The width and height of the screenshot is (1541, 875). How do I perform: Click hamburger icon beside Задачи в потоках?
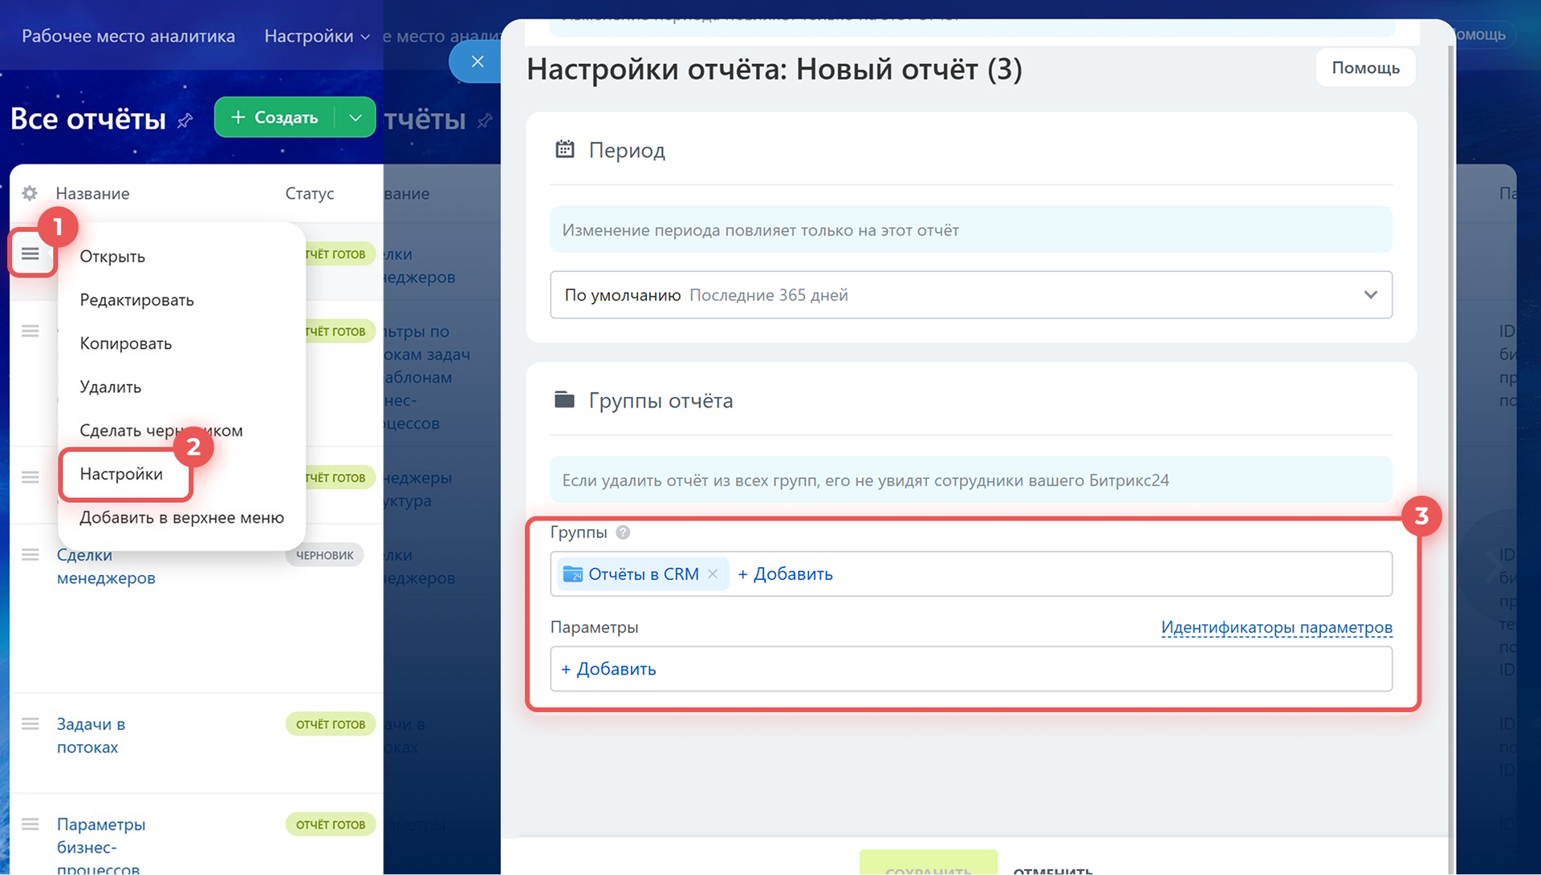(x=30, y=724)
